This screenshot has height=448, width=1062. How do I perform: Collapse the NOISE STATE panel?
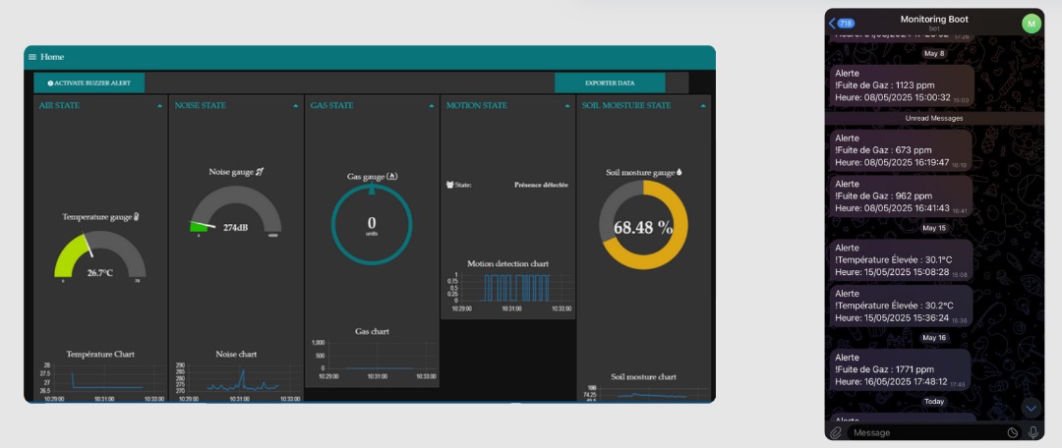click(x=296, y=105)
